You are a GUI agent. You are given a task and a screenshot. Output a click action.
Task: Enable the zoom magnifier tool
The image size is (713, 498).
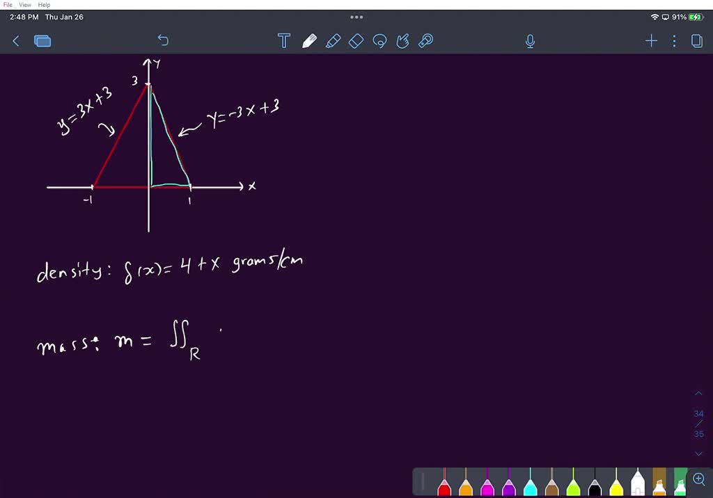(x=698, y=479)
